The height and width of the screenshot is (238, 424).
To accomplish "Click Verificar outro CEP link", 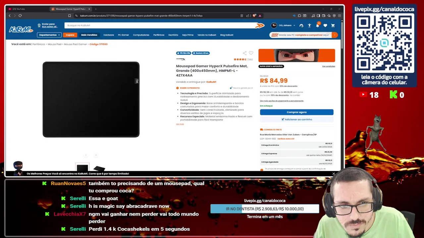I will click(286, 139).
